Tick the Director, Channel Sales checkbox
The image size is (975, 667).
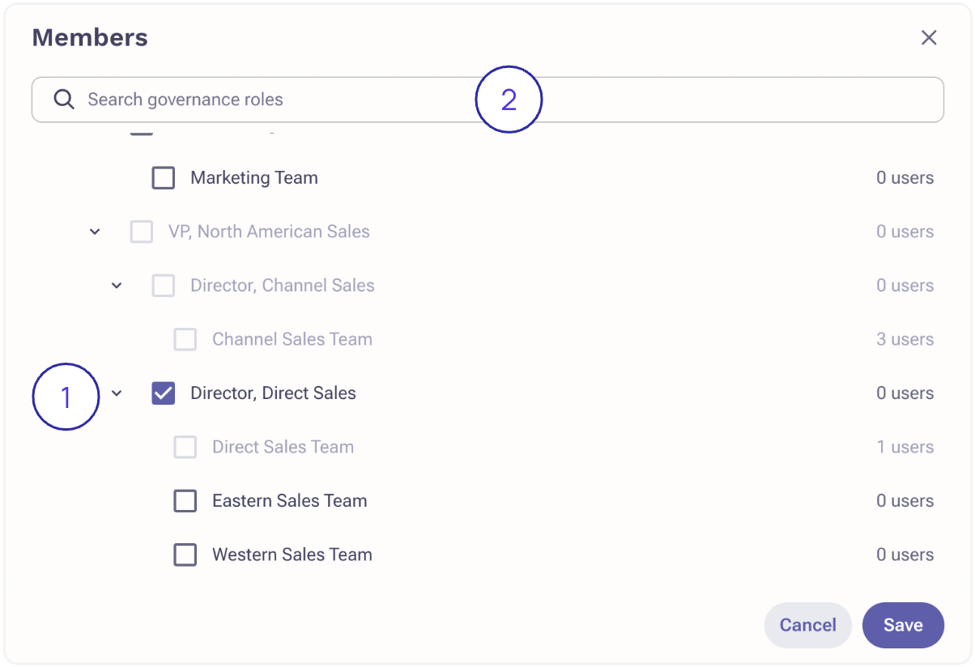tap(164, 286)
